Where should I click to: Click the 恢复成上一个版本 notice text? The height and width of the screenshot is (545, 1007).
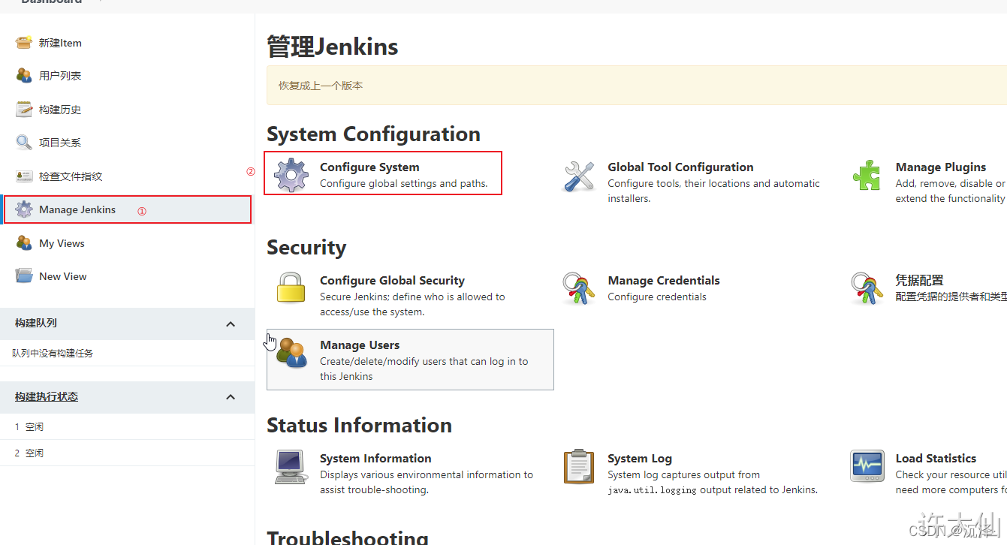tap(321, 86)
